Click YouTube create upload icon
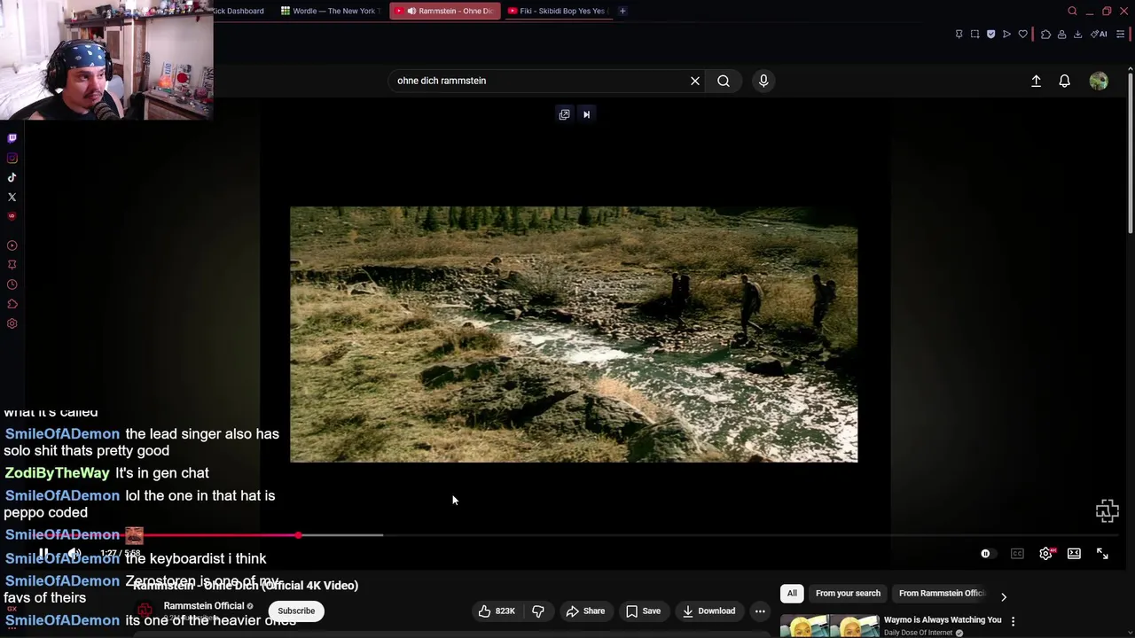 click(1036, 81)
